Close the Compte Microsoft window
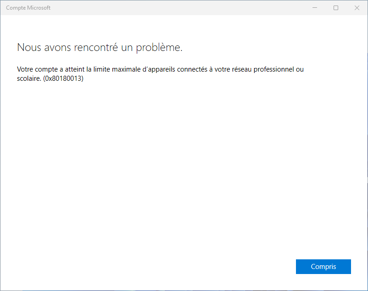368x291 pixels. pos(357,8)
